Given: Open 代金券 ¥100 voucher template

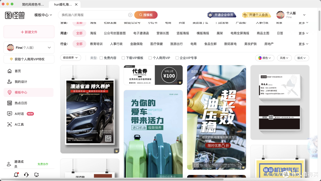Looking at the screenshot, I should click(x=153, y=75).
